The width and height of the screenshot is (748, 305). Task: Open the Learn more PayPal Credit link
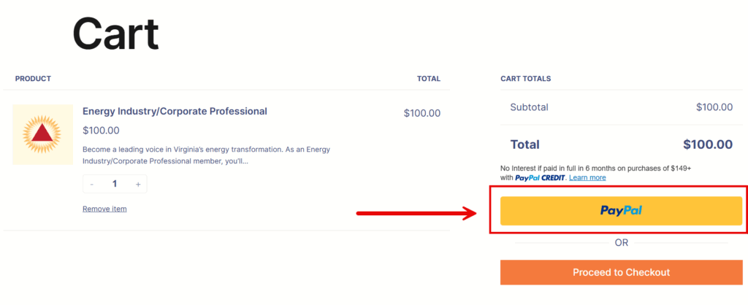click(587, 178)
